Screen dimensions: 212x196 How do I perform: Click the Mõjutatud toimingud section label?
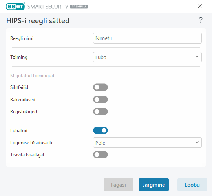tap(32, 76)
